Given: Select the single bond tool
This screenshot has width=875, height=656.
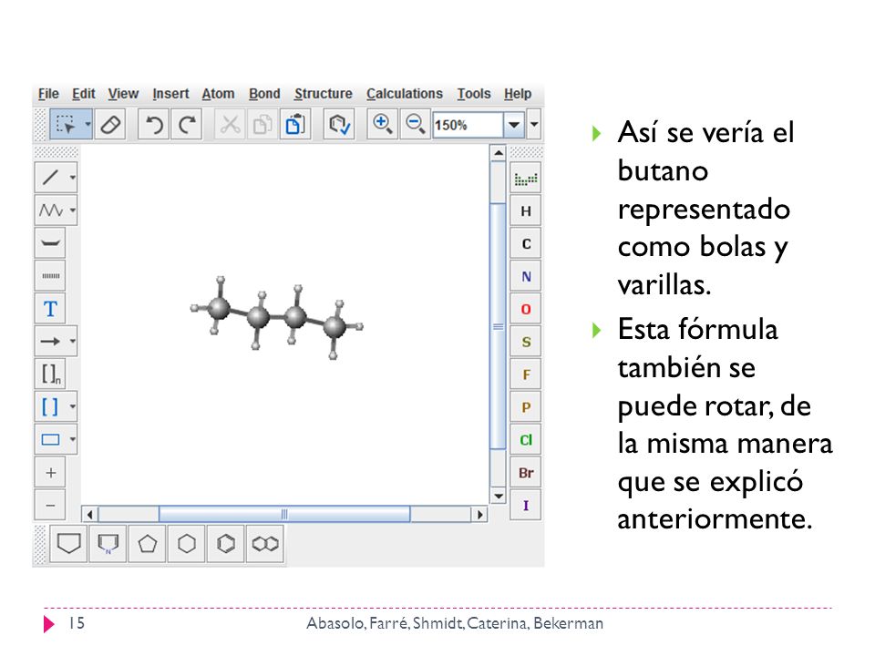Looking at the screenshot, I should point(51,178).
